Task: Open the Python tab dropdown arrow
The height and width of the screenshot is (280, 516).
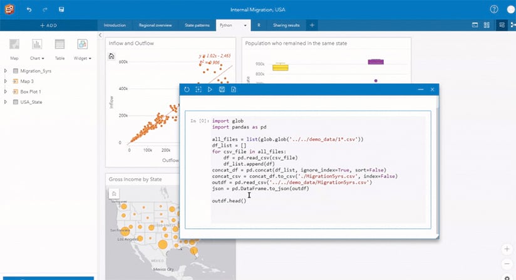Action: 245,26
